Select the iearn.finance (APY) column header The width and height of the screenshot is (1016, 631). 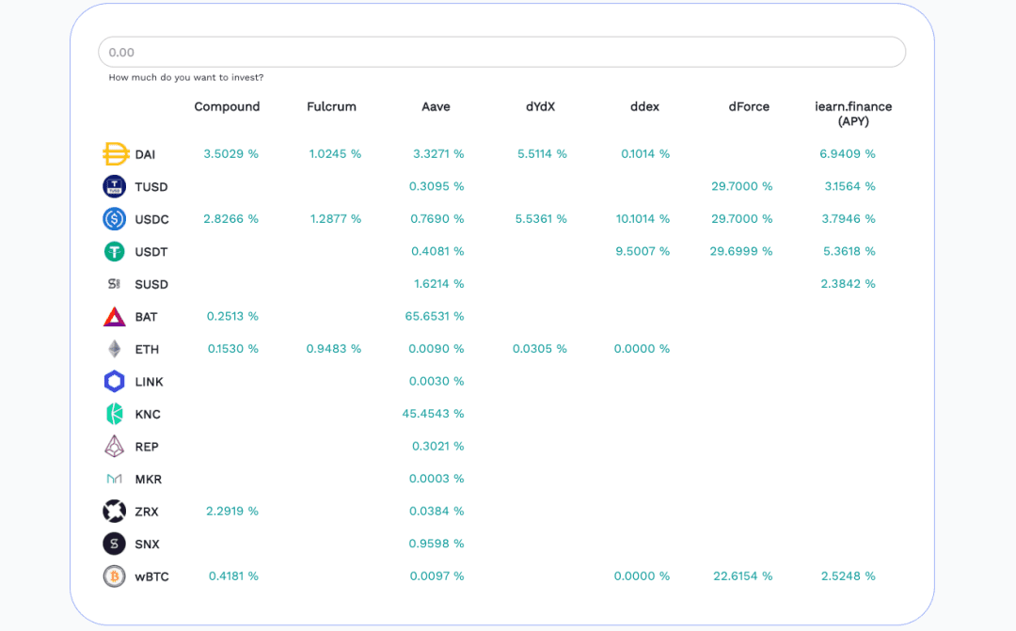coord(853,114)
